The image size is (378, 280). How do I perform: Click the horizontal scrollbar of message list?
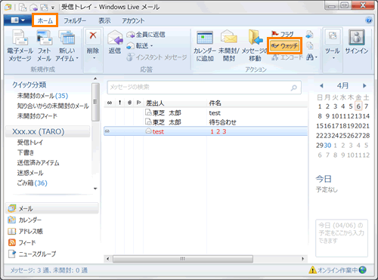pos(183,259)
